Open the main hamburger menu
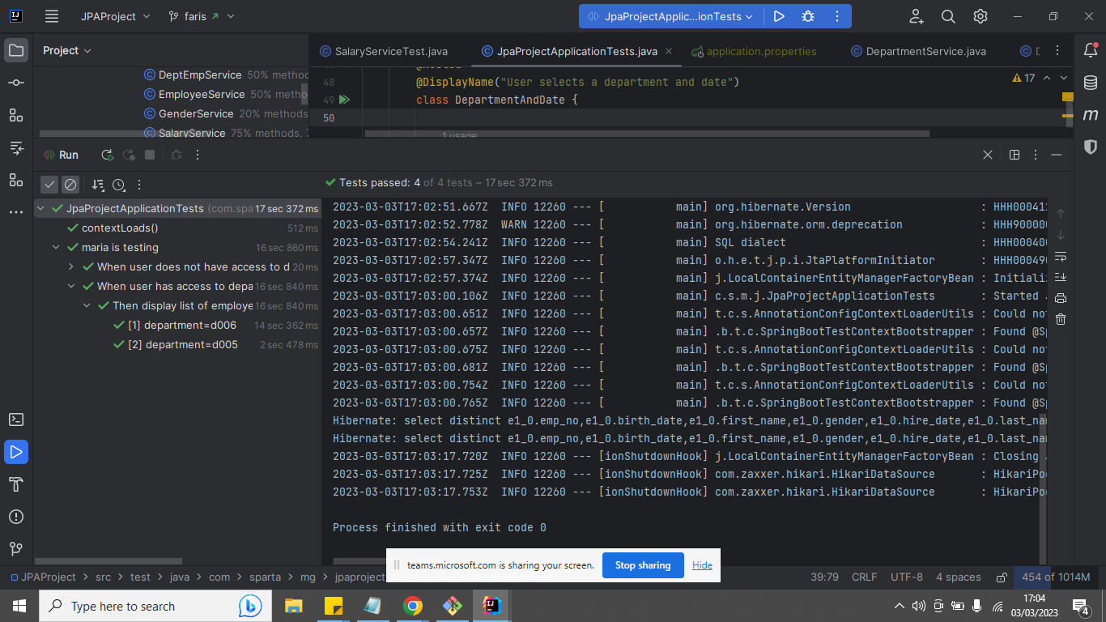Viewport: 1106px width, 622px height. (x=51, y=16)
